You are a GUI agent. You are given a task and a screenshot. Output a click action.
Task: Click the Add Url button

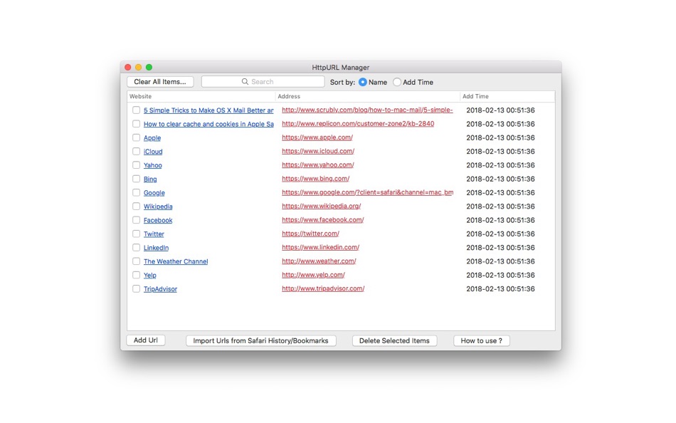pyautogui.click(x=146, y=340)
